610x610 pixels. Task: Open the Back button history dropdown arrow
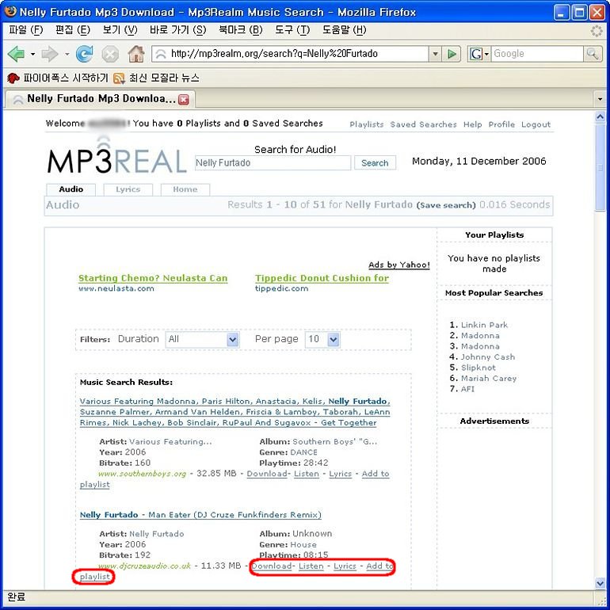coord(32,54)
